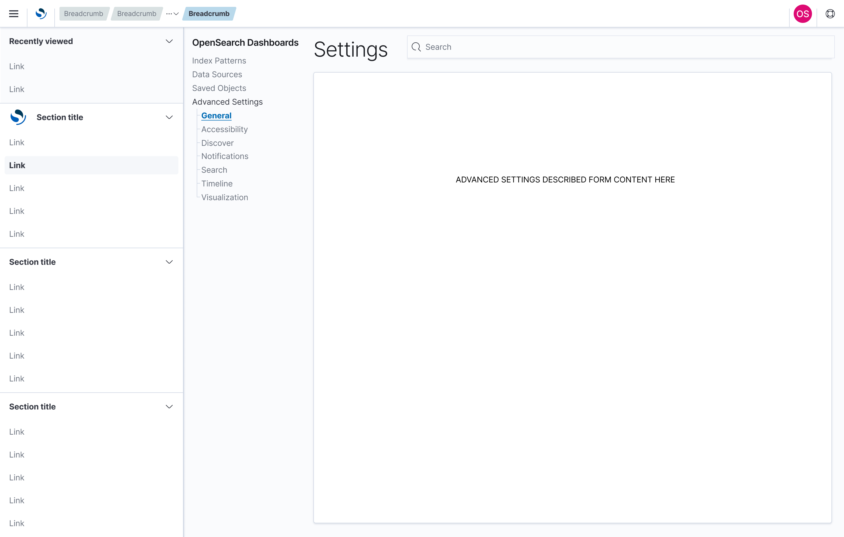This screenshot has width=844, height=537.
Task: Select the last Breadcrumb tab
Action: coord(209,14)
